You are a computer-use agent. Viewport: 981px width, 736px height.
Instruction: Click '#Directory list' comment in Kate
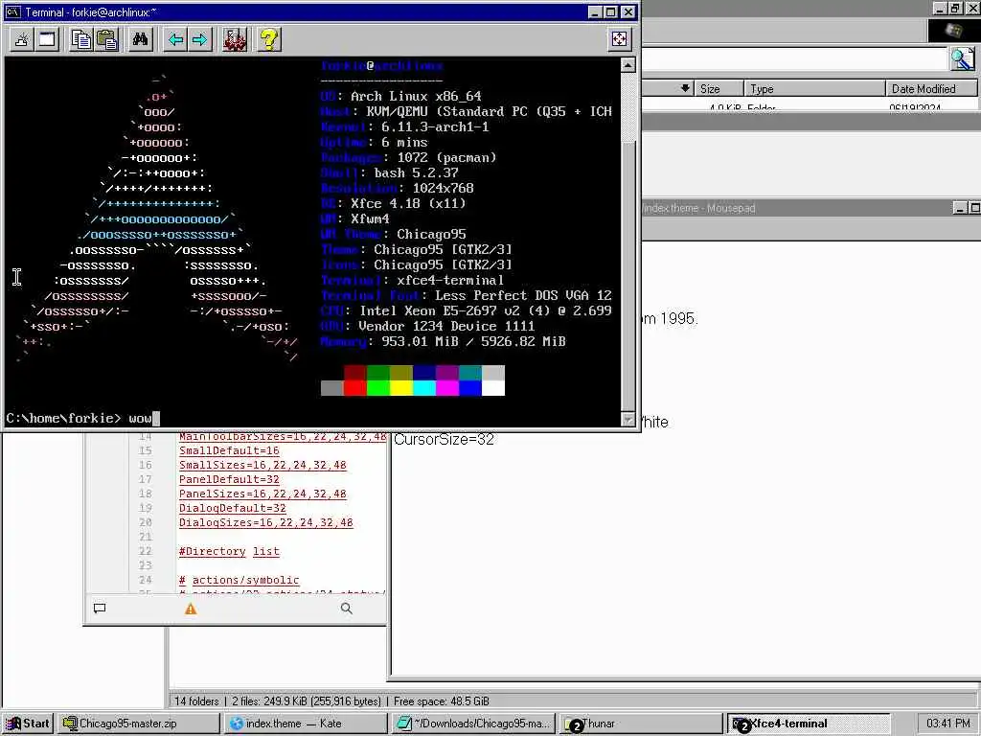229,551
